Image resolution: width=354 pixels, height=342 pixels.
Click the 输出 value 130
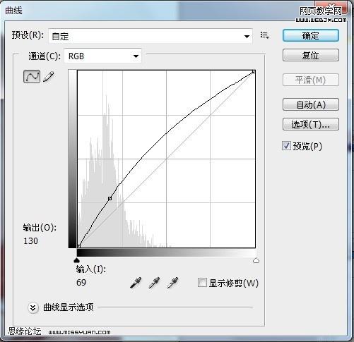pyautogui.click(x=30, y=241)
